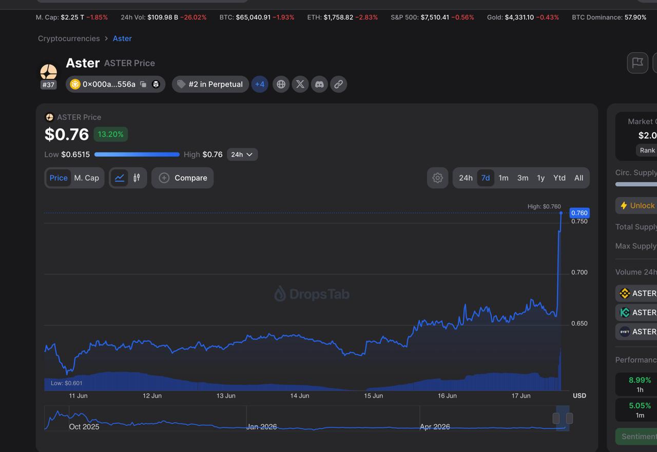Open the Aster website globe icon
The width and height of the screenshot is (657, 452).
click(281, 84)
